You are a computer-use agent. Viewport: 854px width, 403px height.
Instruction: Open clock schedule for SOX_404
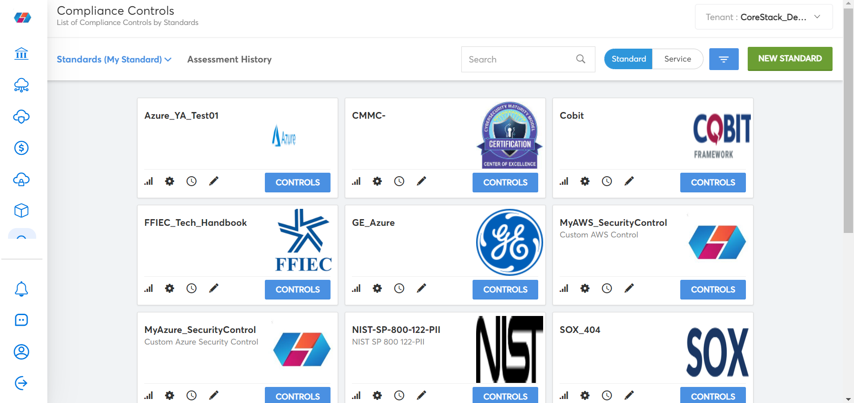pyautogui.click(x=607, y=395)
